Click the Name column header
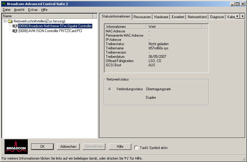This screenshot has width=247, height=162. (47, 16)
